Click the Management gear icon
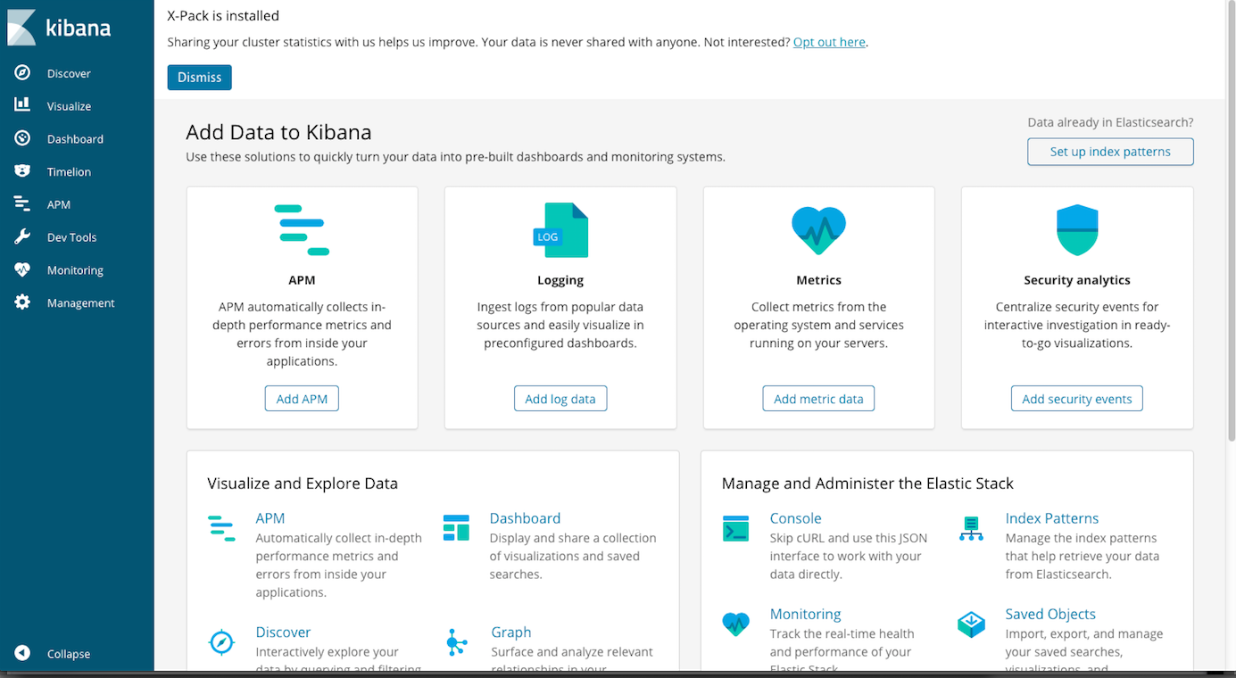 pyautogui.click(x=22, y=302)
